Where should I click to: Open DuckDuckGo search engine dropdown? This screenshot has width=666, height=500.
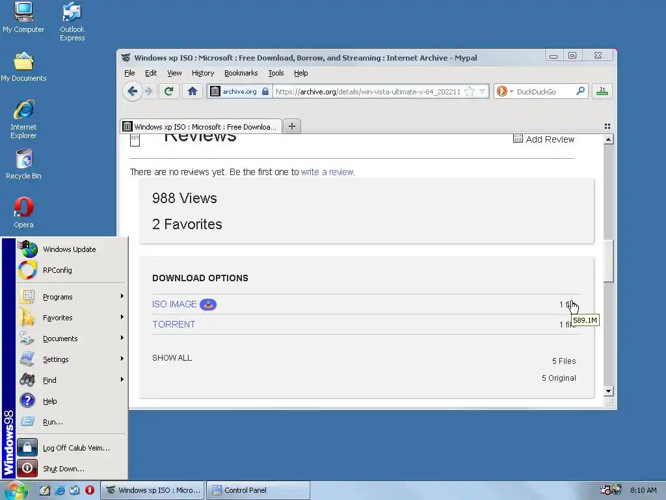(511, 91)
